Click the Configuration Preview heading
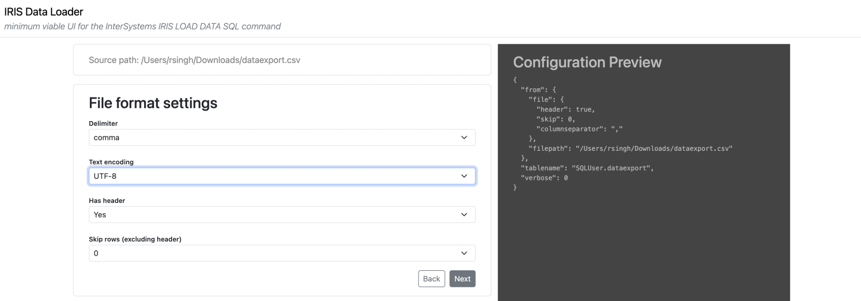The height and width of the screenshot is (301, 861). click(587, 62)
